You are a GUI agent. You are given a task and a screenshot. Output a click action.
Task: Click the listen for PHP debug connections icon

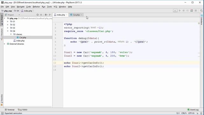coord(192,11)
